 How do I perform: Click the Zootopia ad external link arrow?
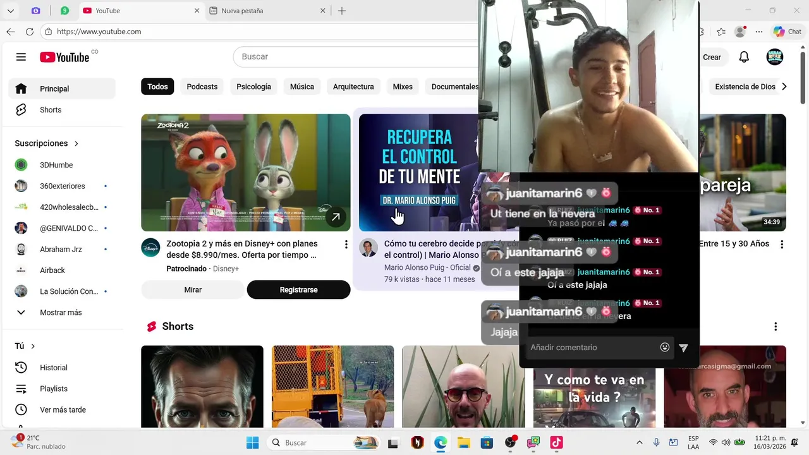point(336,217)
